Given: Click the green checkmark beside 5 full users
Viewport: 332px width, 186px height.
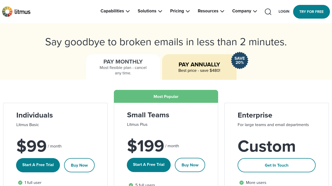Looking at the screenshot, I should pyautogui.click(x=131, y=185).
